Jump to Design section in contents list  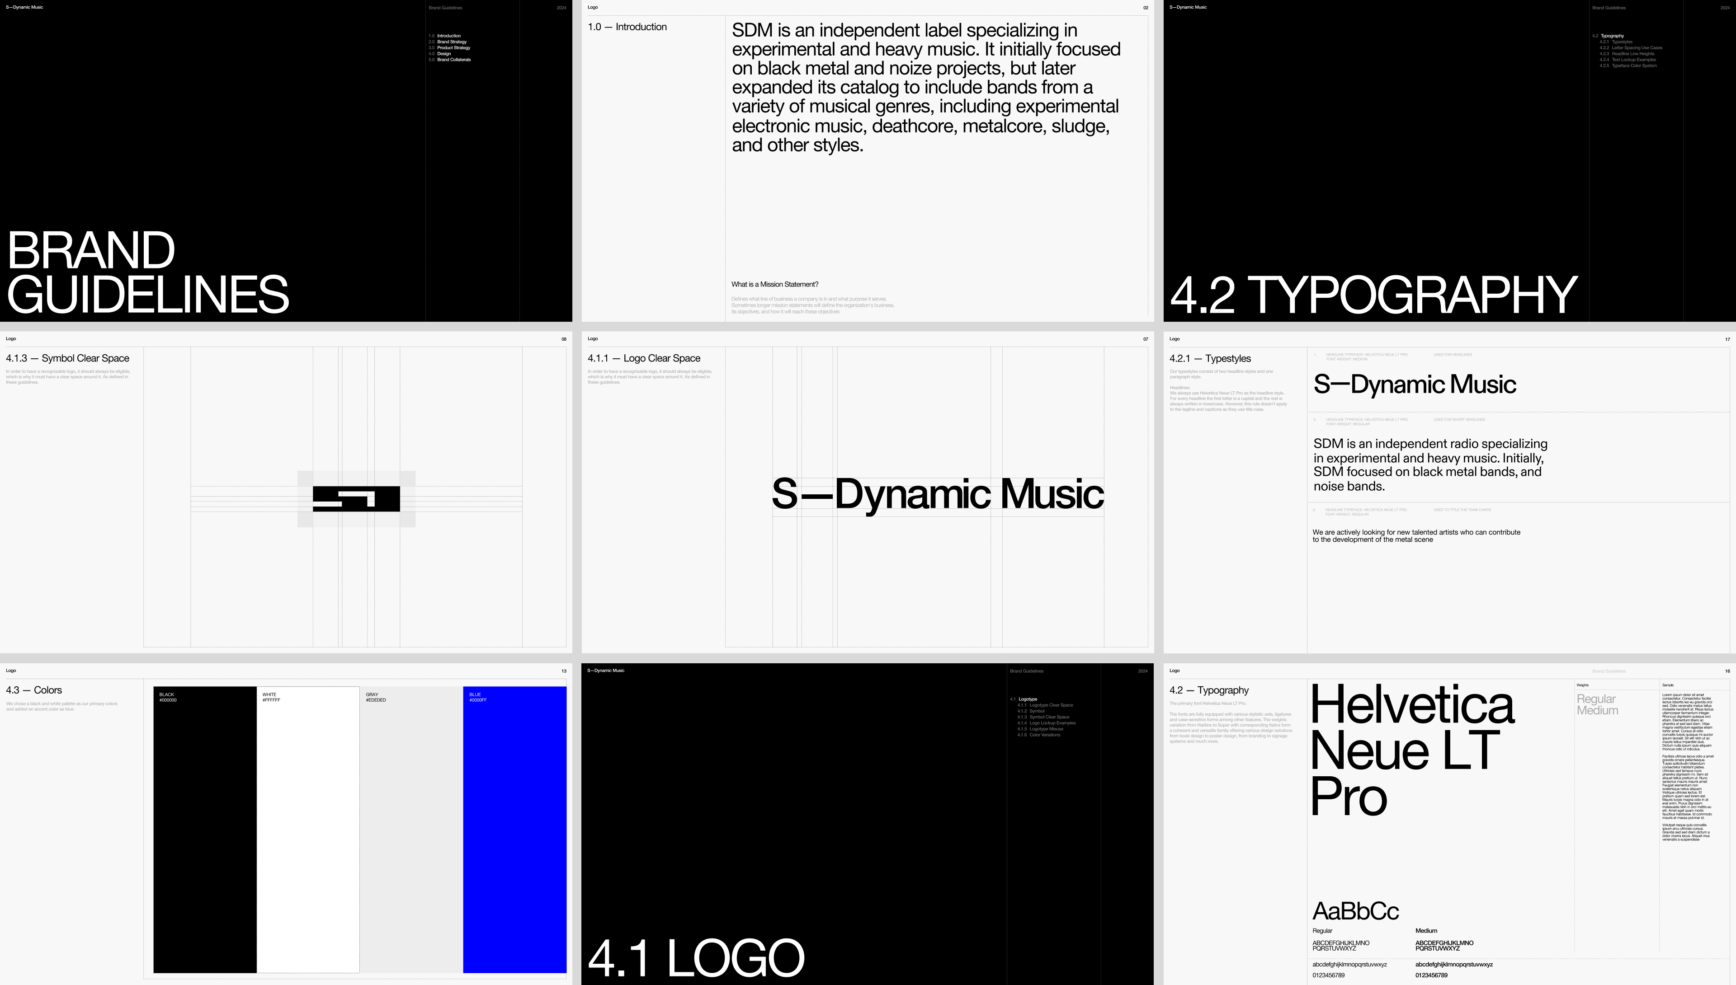[x=443, y=53]
